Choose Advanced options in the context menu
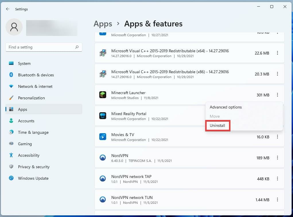The image size is (293, 217). coord(226,107)
